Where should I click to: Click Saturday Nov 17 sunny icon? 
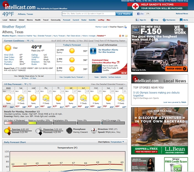pos(71,98)
